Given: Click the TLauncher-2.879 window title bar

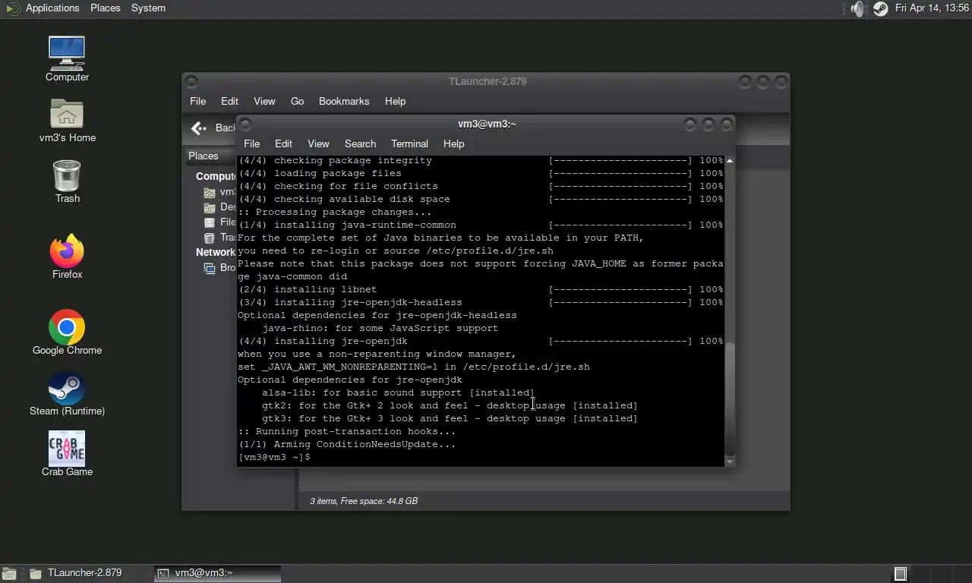Looking at the screenshot, I should 487,81.
